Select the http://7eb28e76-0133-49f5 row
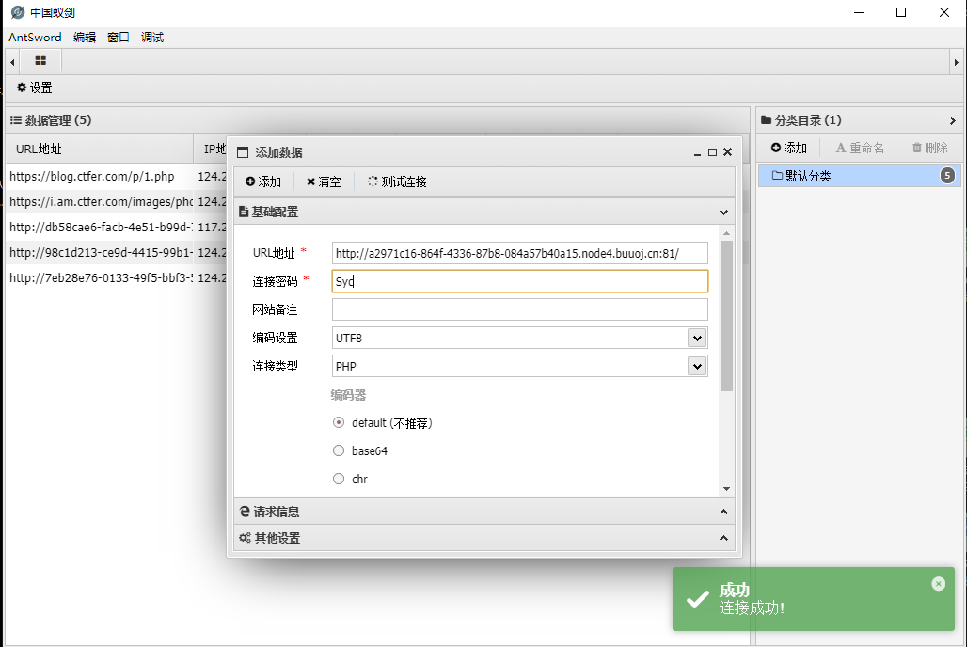This screenshot has width=967, height=647. 116,277
